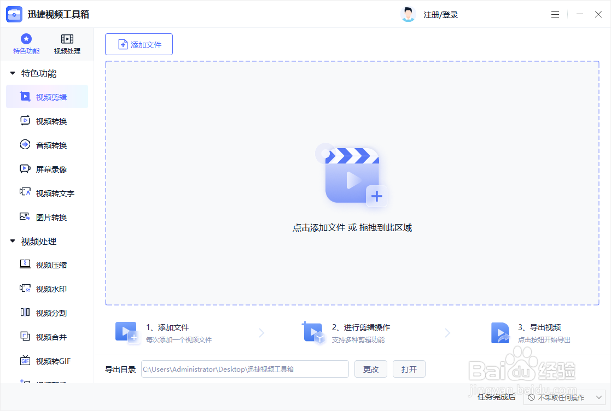Viewport: 611px width, 411px height.
Task: Click the 1、添加文件 step label
Action: pyautogui.click(x=167, y=327)
